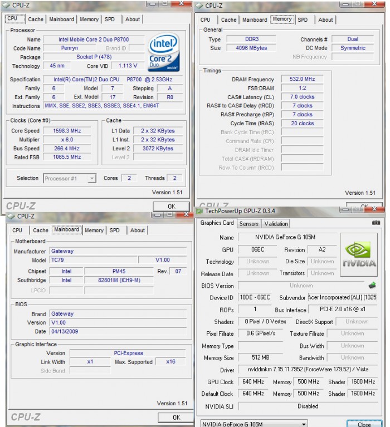Click the GPU-Z title bar icon
390x427 pixels.
click(x=200, y=211)
